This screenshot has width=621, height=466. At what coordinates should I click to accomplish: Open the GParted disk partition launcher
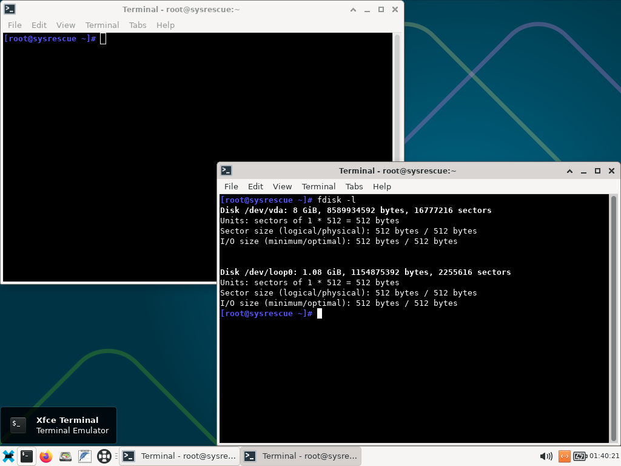[65, 456]
